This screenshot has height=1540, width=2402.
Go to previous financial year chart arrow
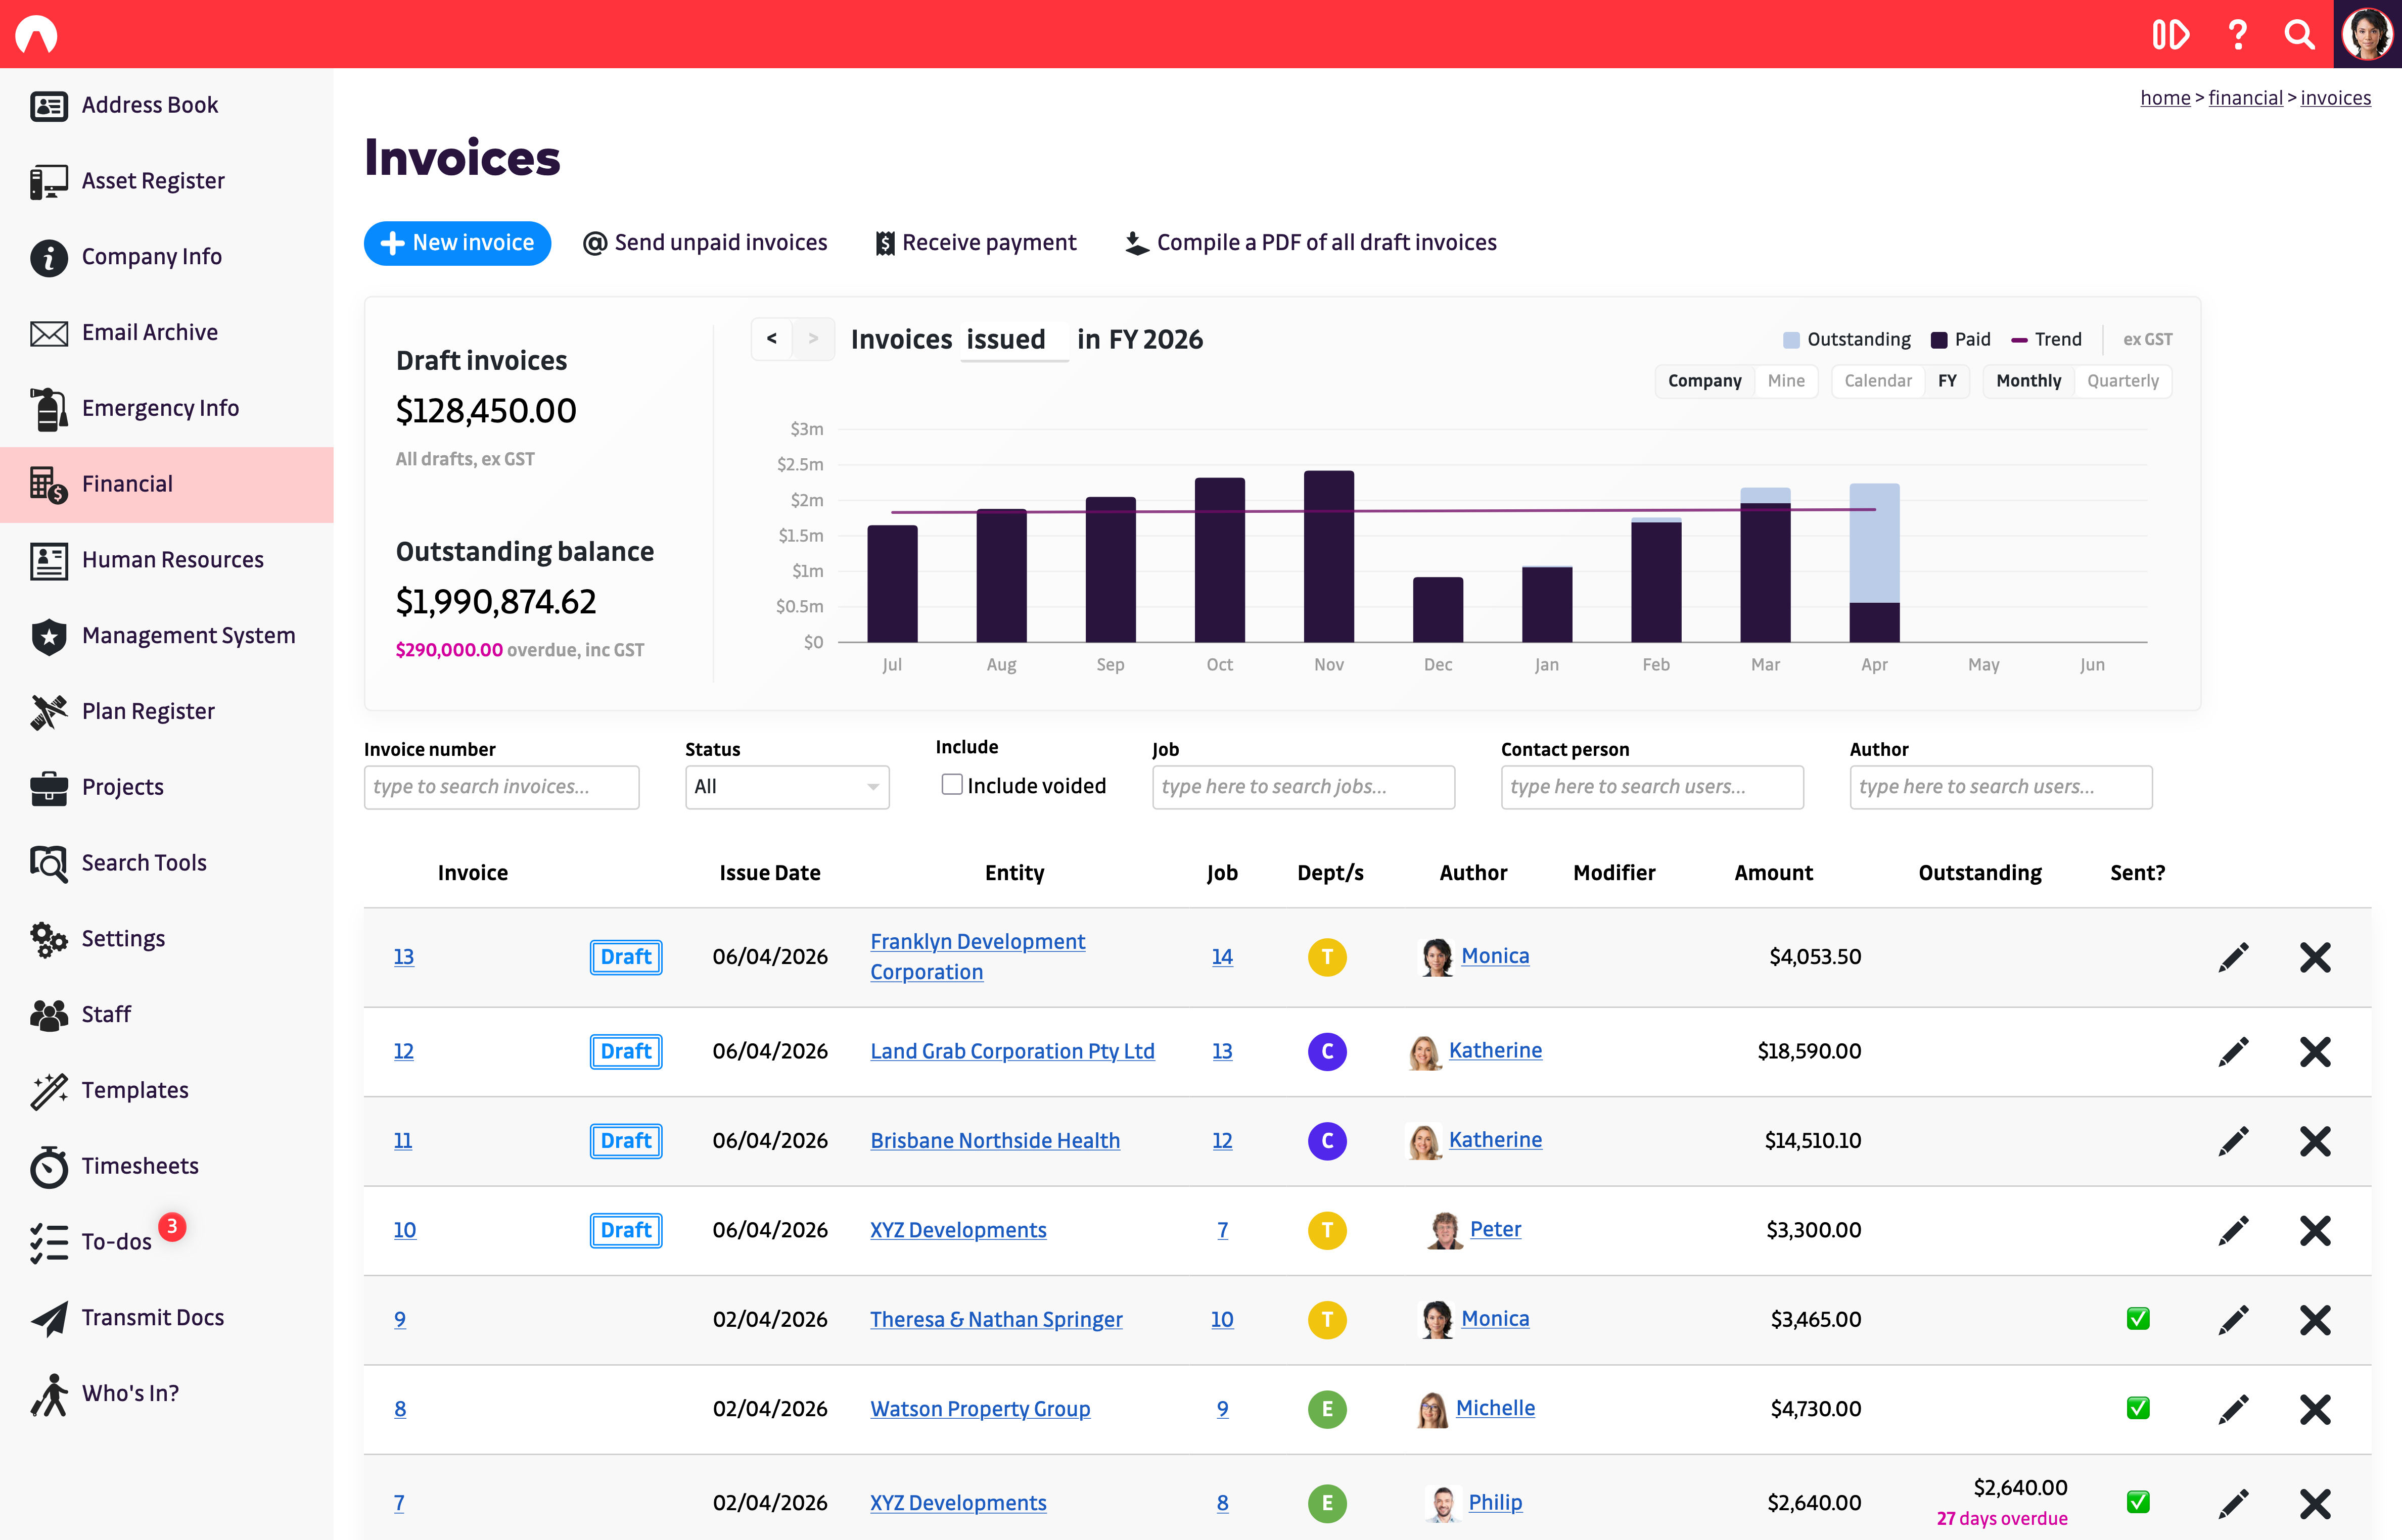pos(771,339)
